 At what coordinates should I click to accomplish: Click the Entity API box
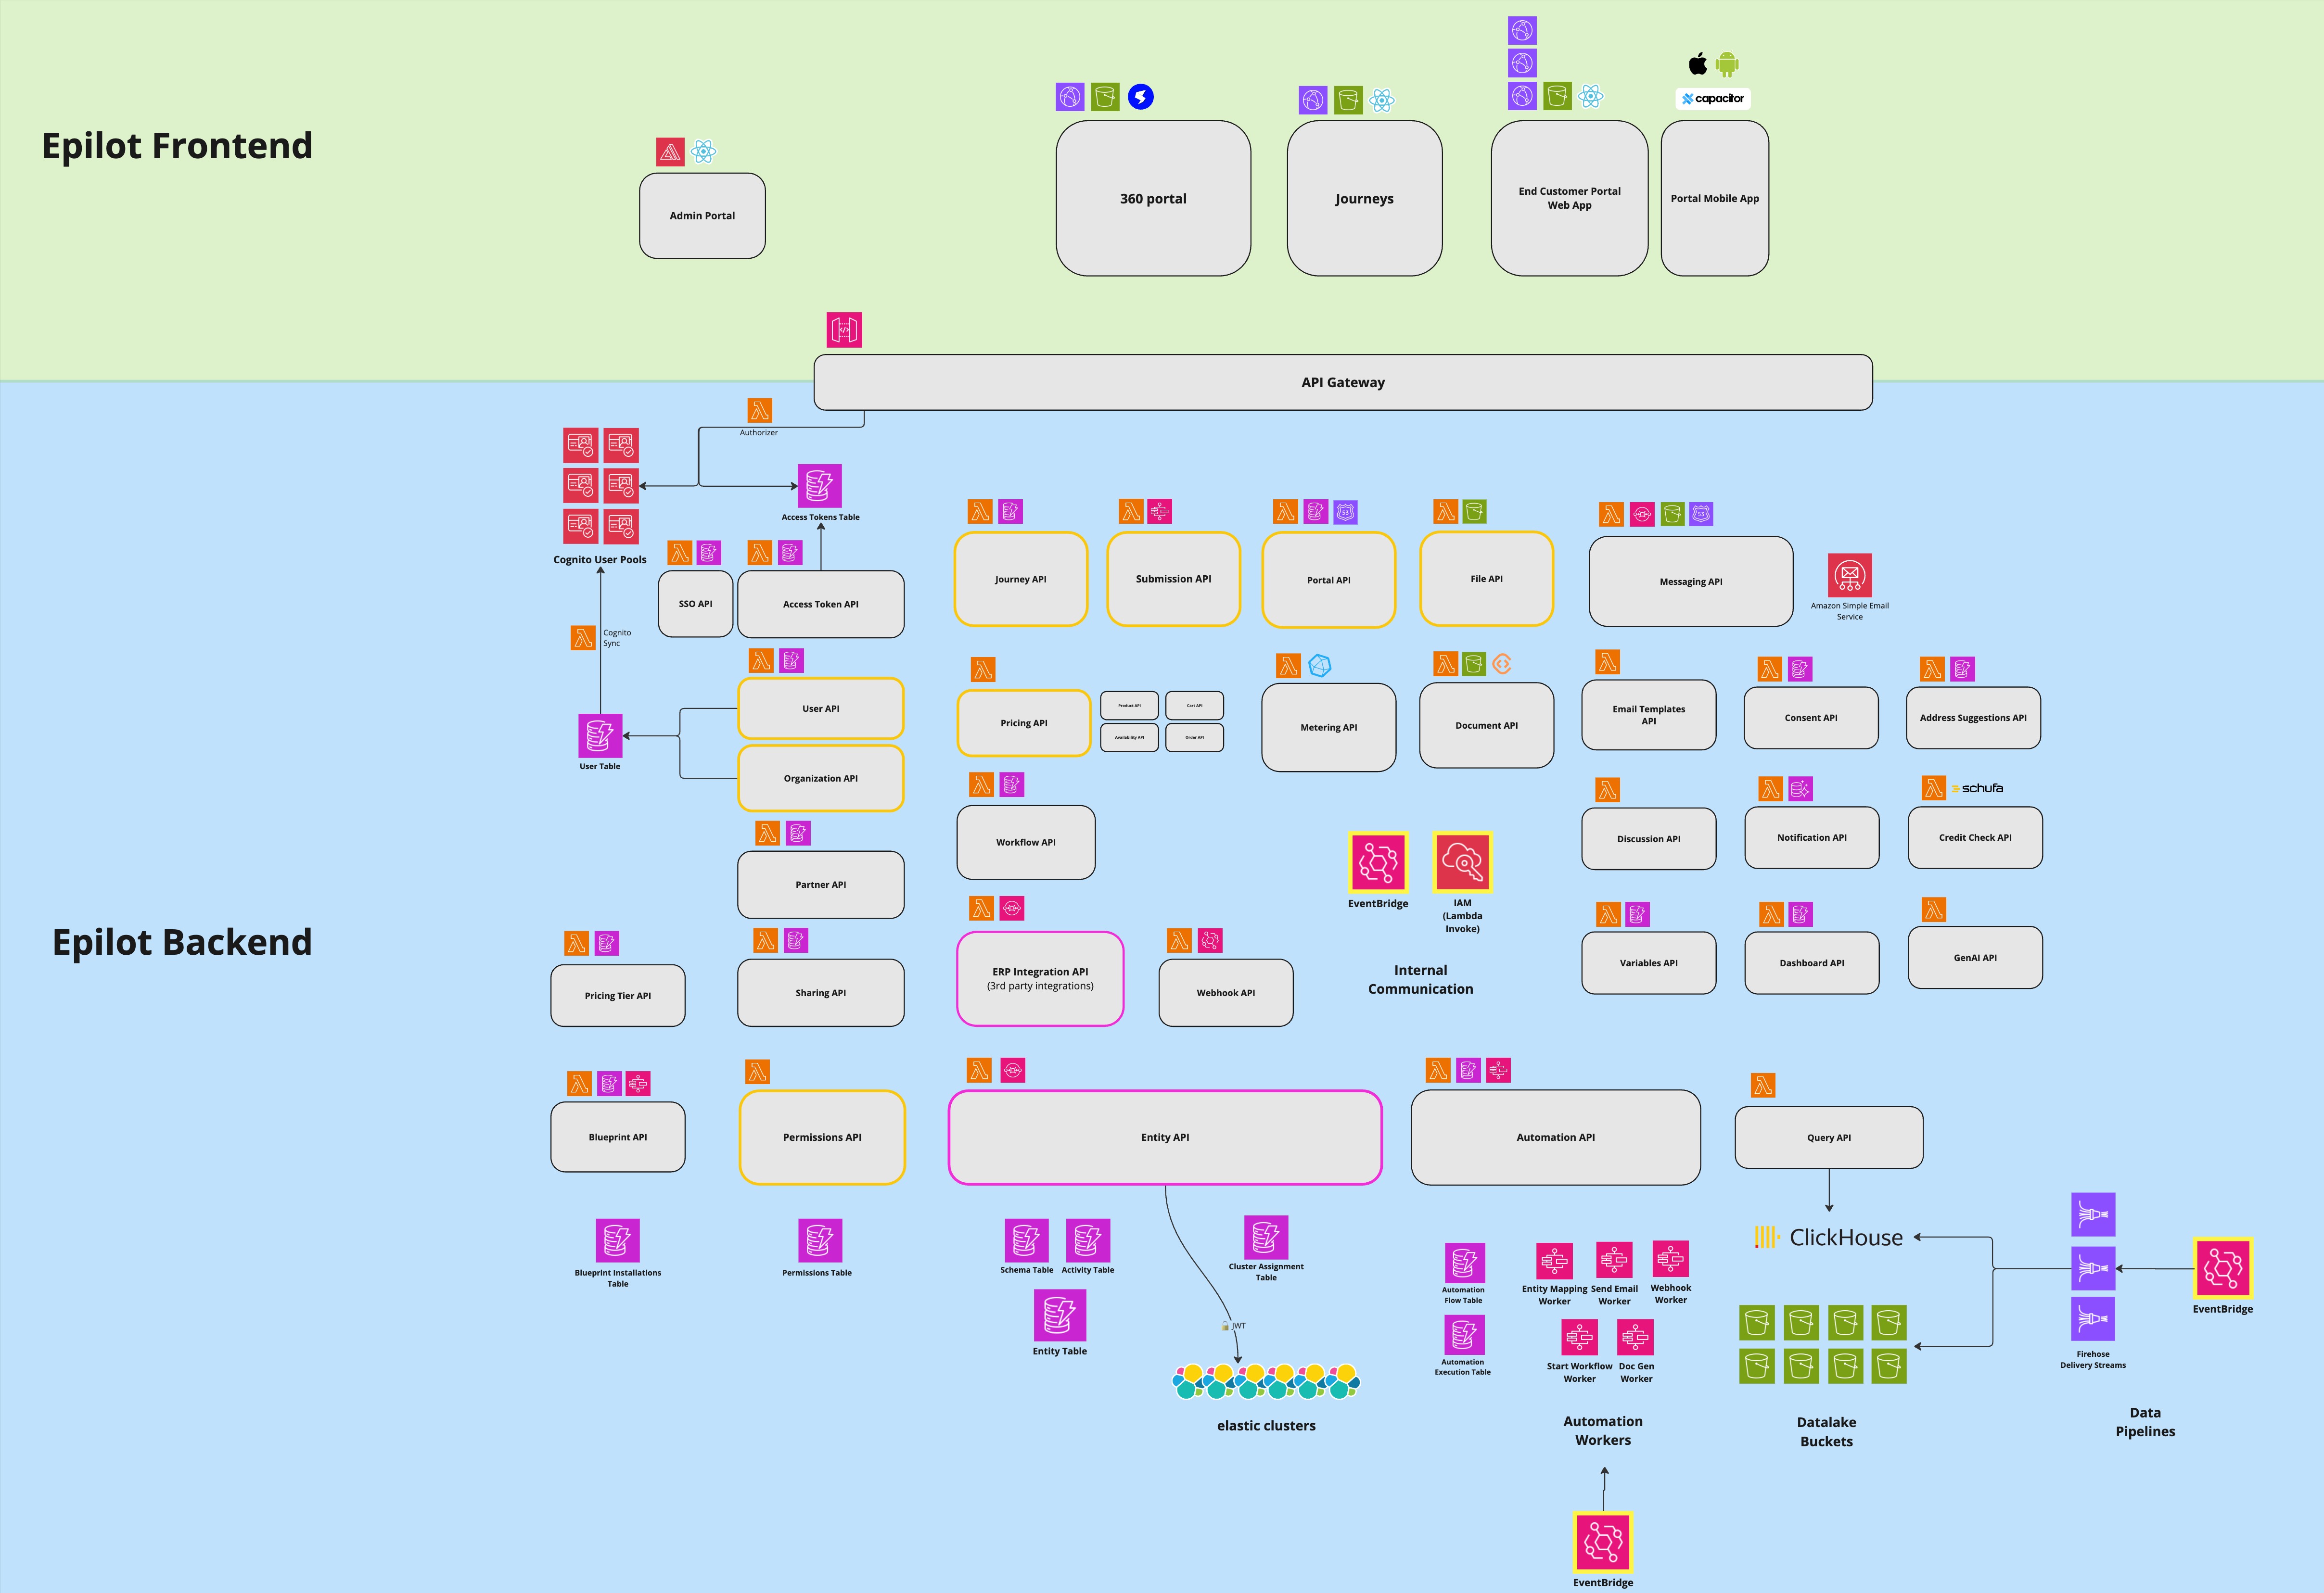click(x=1164, y=1138)
